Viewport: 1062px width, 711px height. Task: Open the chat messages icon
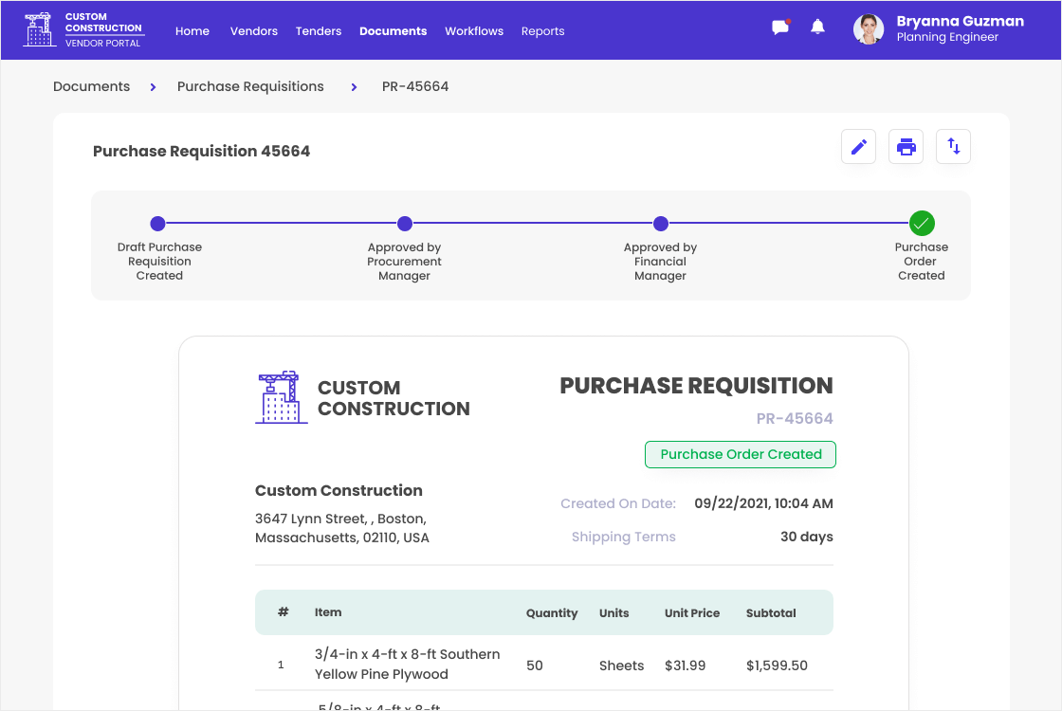click(780, 27)
